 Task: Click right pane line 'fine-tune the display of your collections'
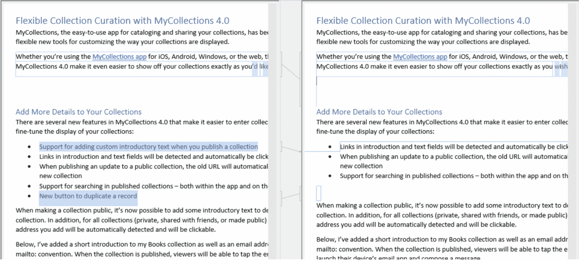(x=375, y=132)
